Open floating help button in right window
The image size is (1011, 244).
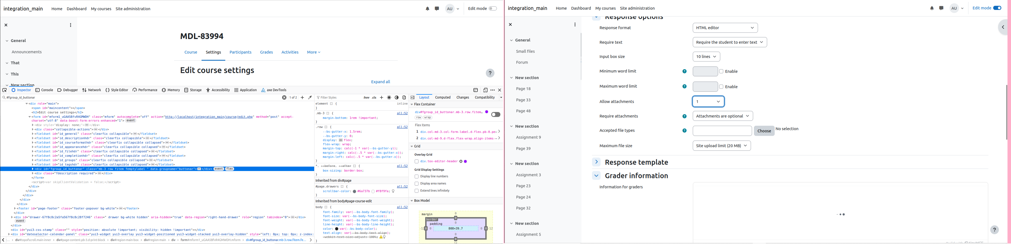click(994, 230)
